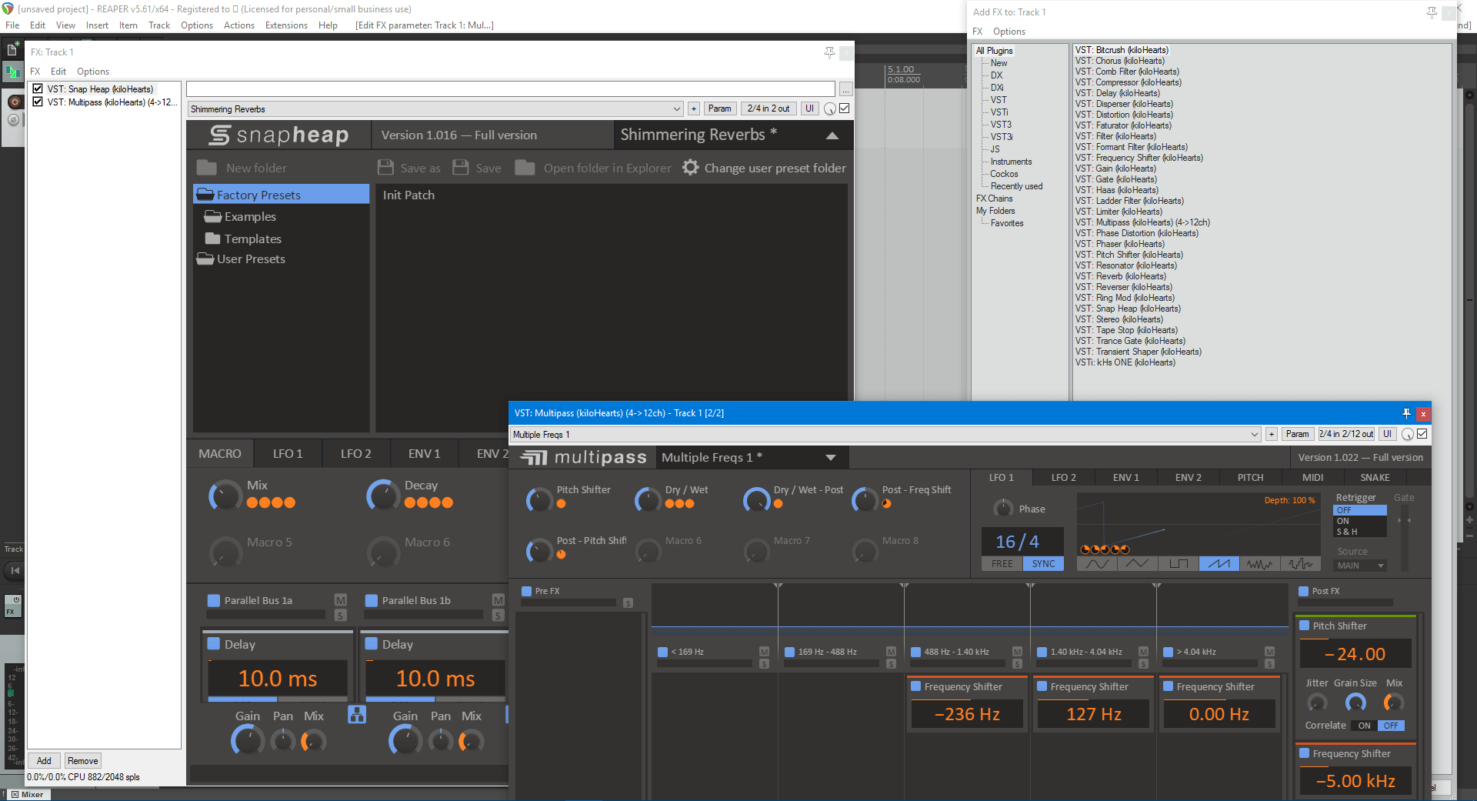Viewport: 1477px width, 801px height.
Task: Toggle VST Snap Heap bypass checkbox
Action: pyautogui.click(x=38, y=88)
